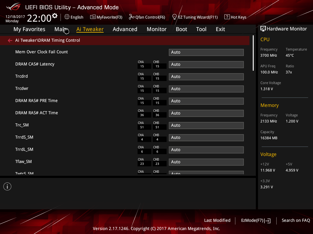Click the Ai Tweaker\DRAM Timing Control breadcrumb
Screen dimensions: 313x234
(x=47, y=41)
